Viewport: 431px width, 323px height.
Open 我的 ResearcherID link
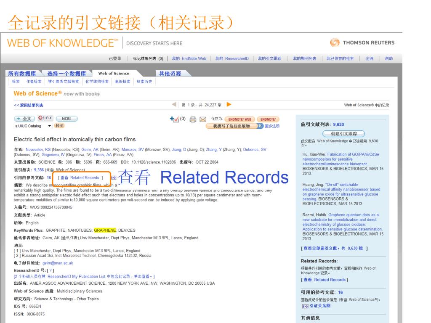tap(232, 58)
